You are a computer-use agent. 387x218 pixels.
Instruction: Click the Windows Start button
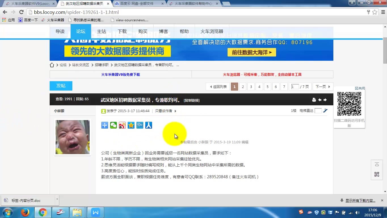coord(8,212)
